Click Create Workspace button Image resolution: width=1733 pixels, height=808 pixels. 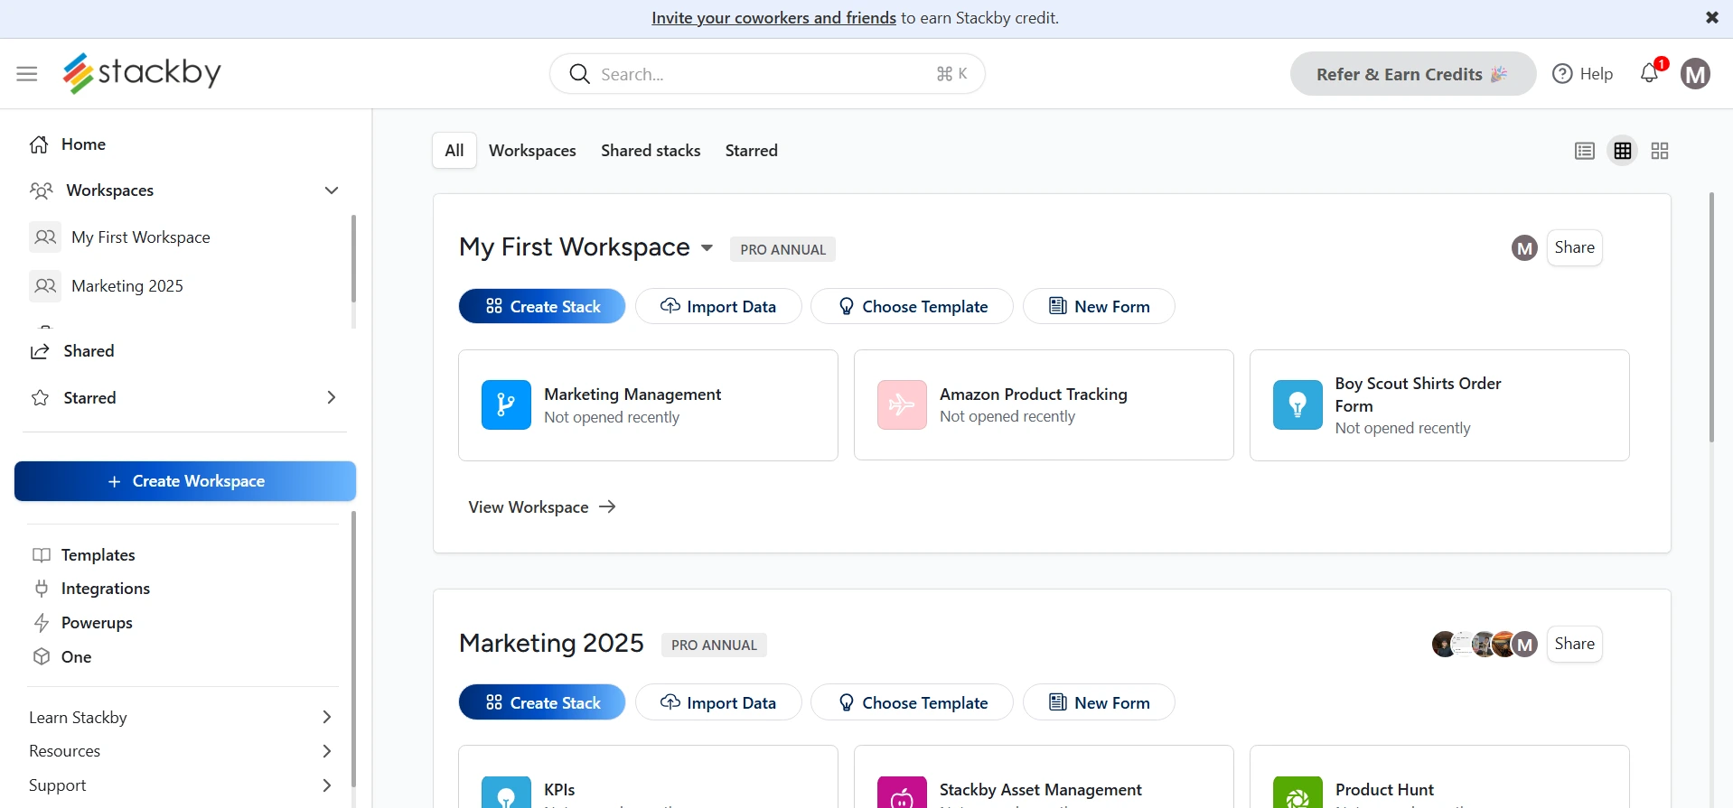pos(185,481)
